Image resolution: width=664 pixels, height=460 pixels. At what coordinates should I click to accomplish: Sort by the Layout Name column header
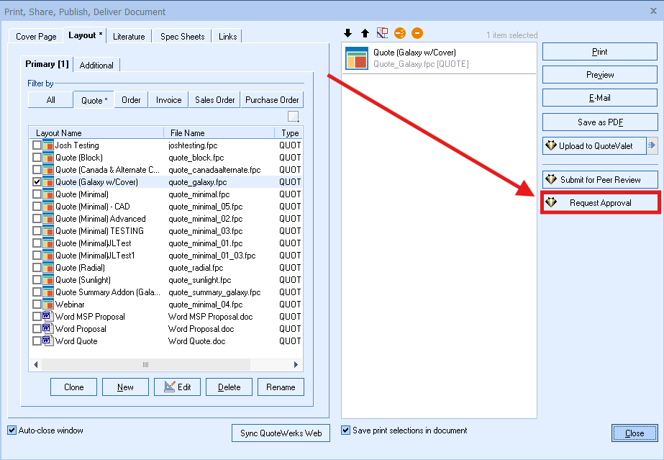96,133
